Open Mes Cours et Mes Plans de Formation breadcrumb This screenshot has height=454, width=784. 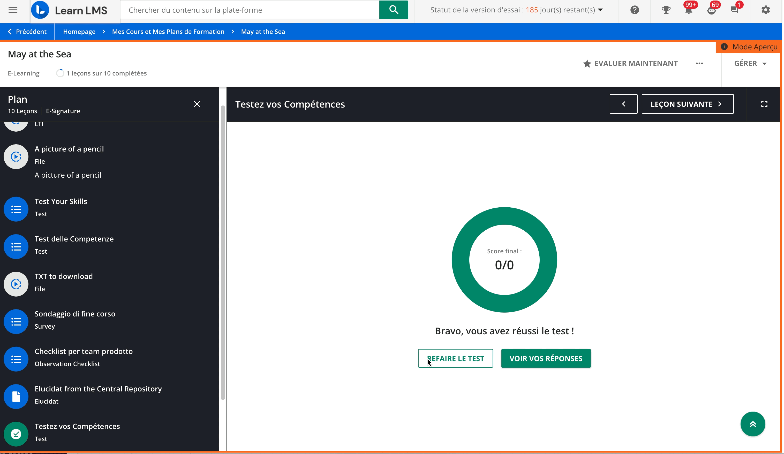pyautogui.click(x=168, y=32)
